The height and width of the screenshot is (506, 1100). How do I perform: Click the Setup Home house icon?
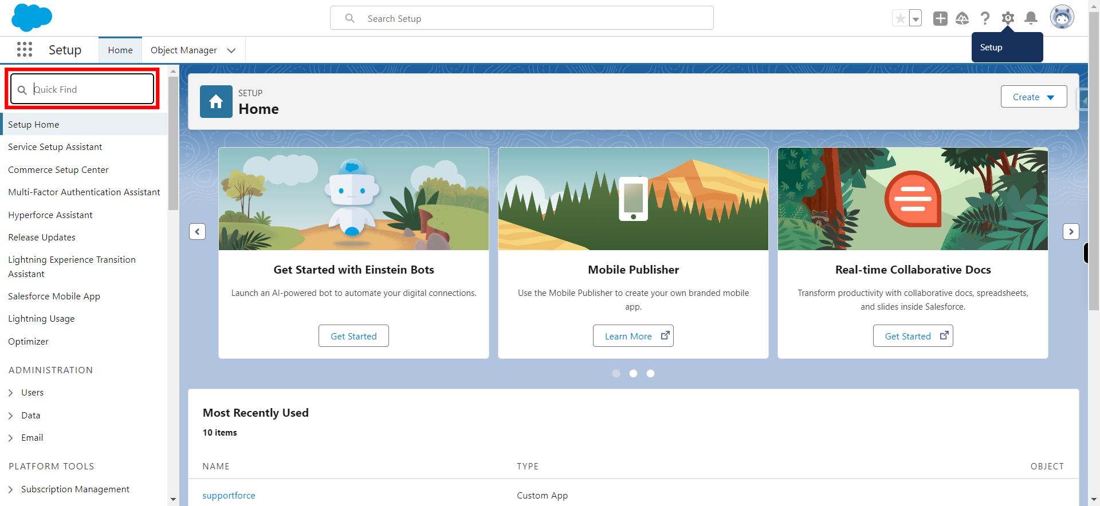point(216,102)
